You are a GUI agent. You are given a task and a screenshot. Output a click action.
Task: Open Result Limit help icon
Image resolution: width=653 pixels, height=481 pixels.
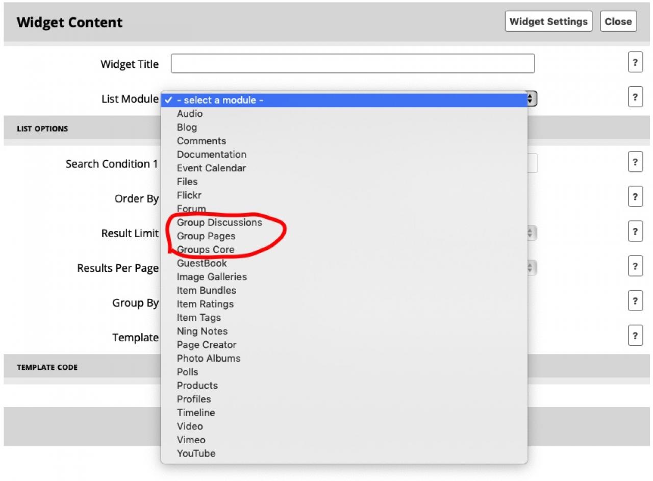[635, 232]
